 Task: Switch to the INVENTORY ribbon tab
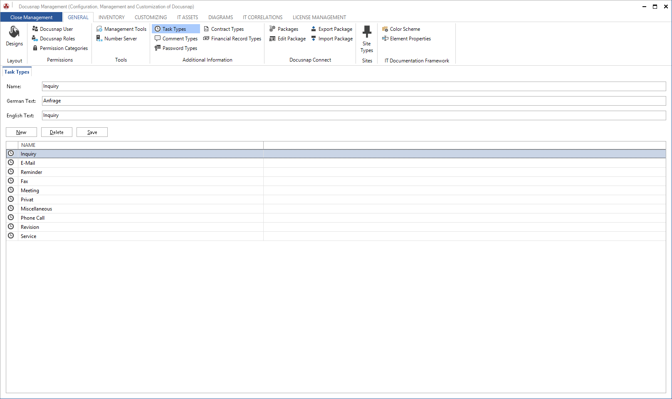tap(111, 17)
